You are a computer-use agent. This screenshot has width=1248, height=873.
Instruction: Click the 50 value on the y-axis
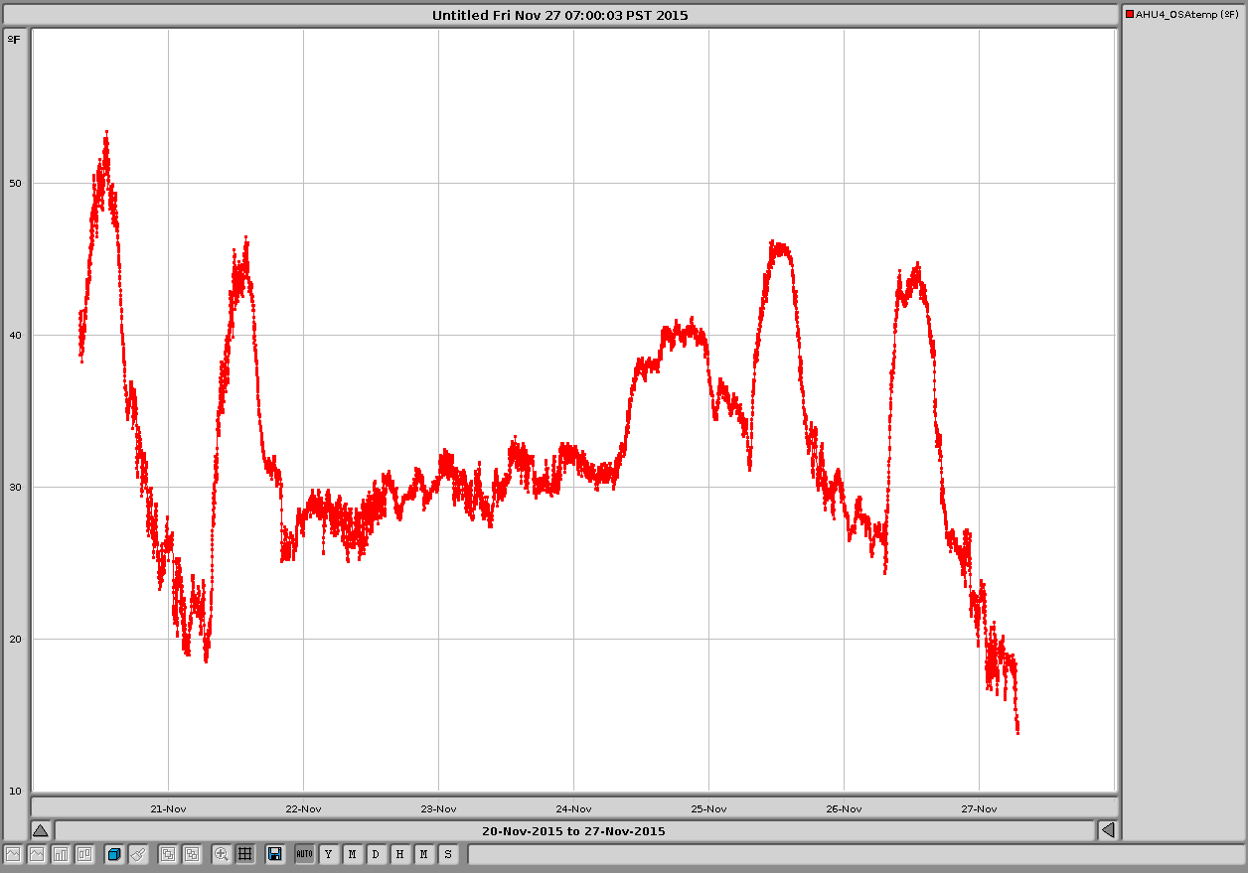tap(15, 184)
